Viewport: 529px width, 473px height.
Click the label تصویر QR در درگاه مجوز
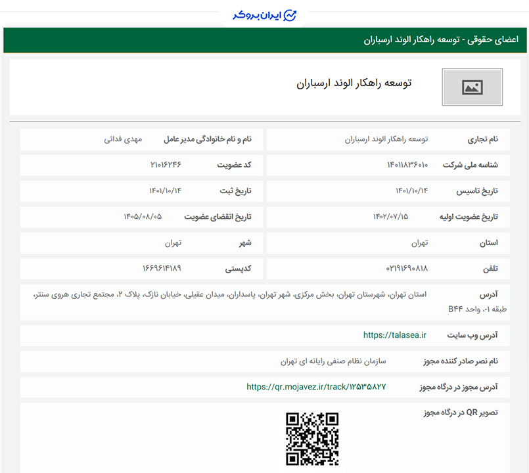pos(461,413)
